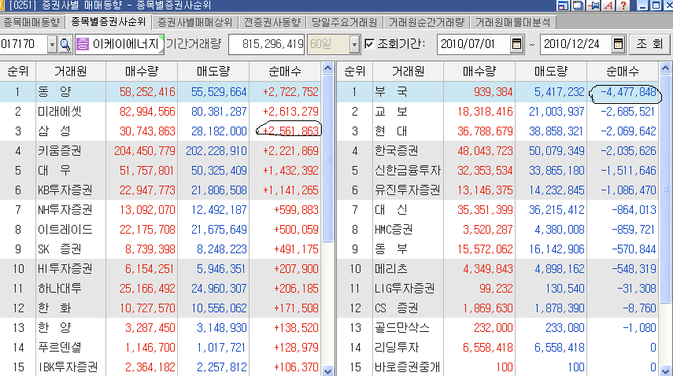Select the 부 국 row in right table
The width and height of the screenshot is (673, 376).
pyautogui.click(x=497, y=92)
